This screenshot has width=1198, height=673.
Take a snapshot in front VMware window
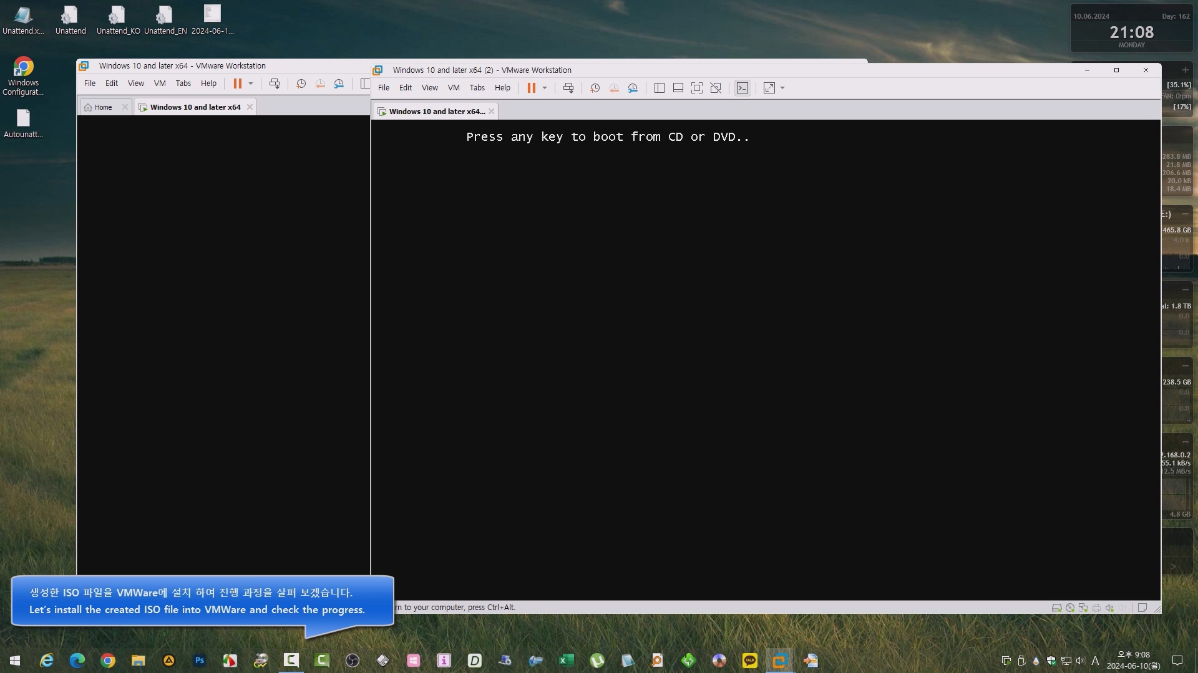pos(595,88)
